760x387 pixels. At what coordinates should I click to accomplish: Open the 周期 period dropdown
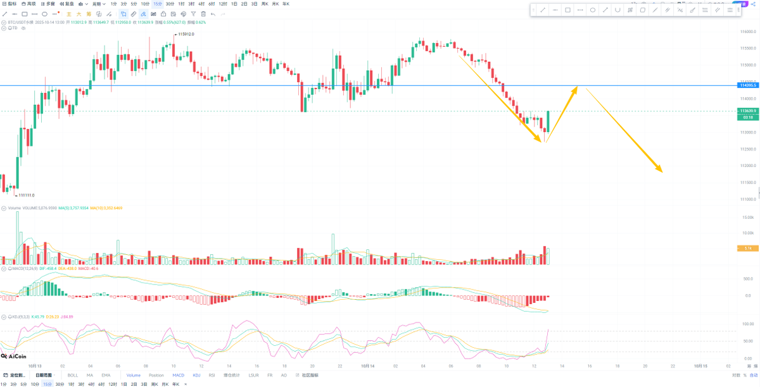click(x=99, y=4)
